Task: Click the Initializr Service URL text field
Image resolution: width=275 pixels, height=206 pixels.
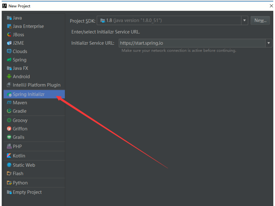Action: pos(192,43)
